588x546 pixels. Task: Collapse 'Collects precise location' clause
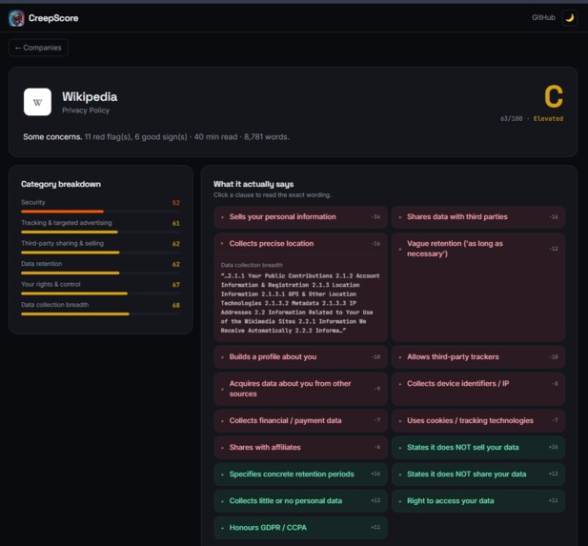pos(300,243)
